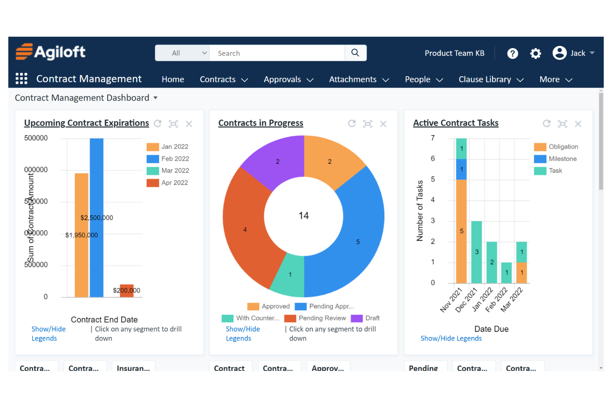The height and width of the screenshot is (408, 612).
Task: Refresh the Active Contract Tasks widget
Action: pyautogui.click(x=546, y=123)
